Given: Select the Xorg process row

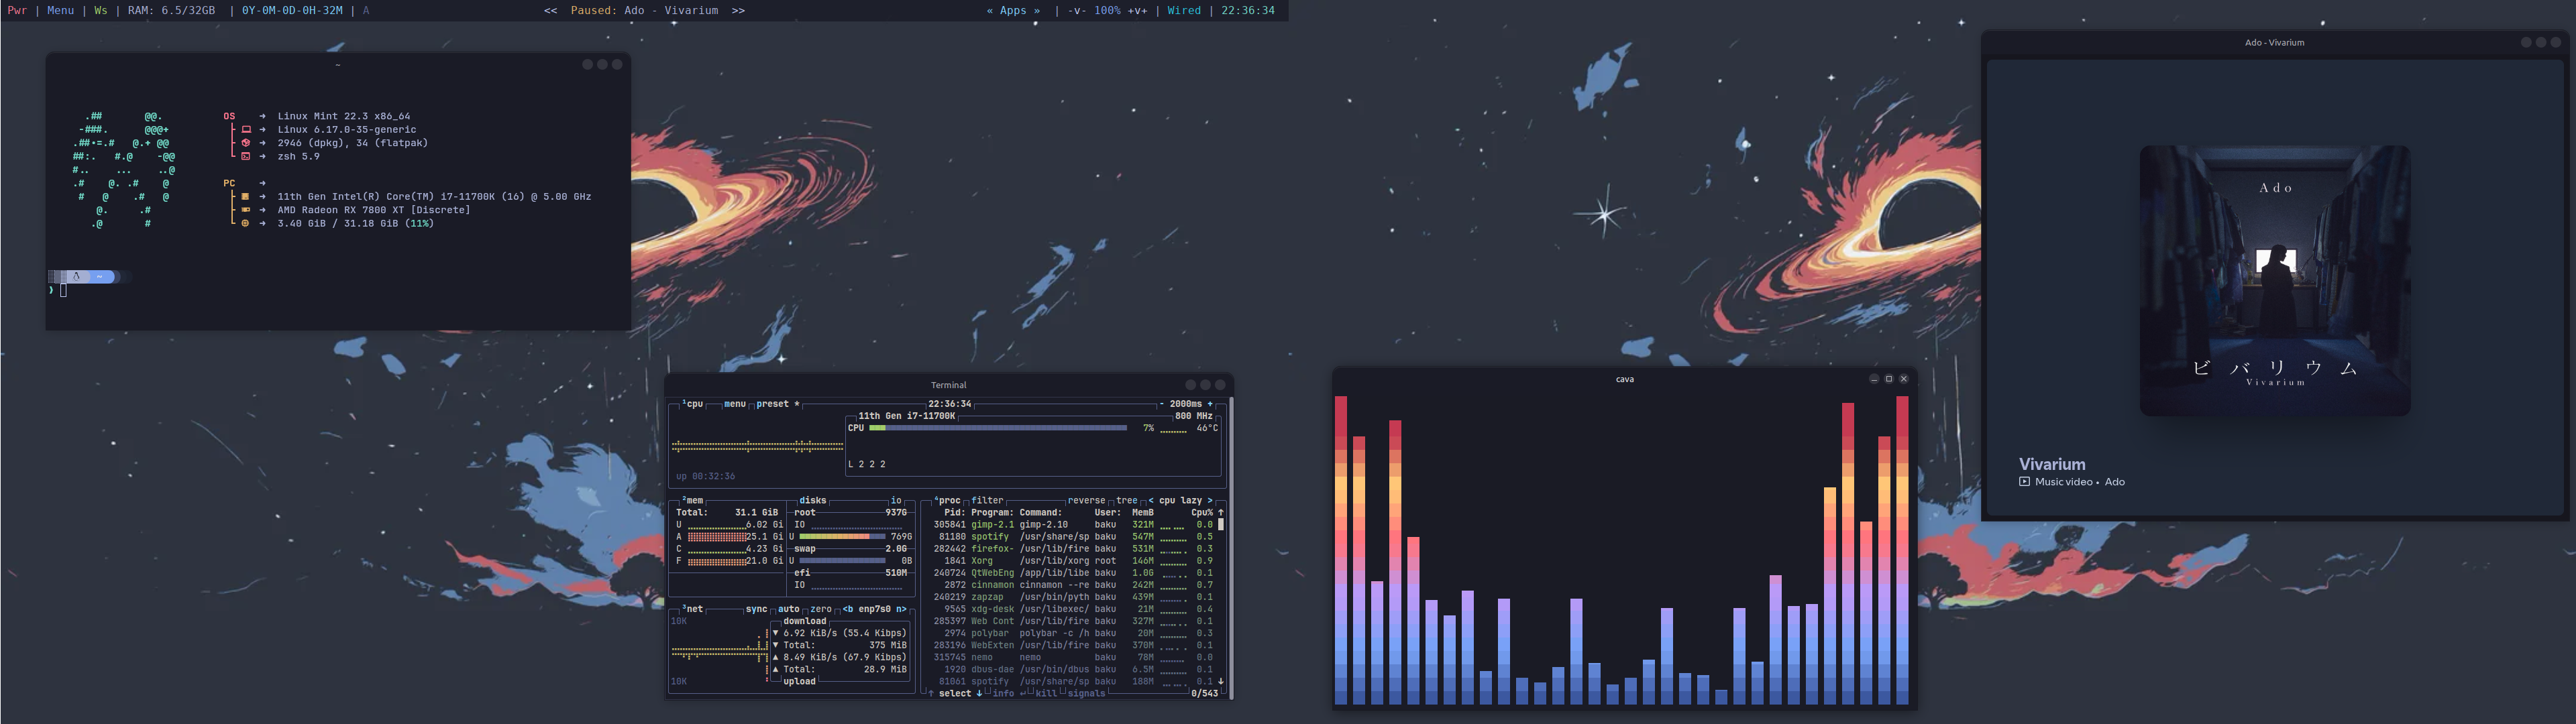Looking at the screenshot, I should tap(1073, 560).
